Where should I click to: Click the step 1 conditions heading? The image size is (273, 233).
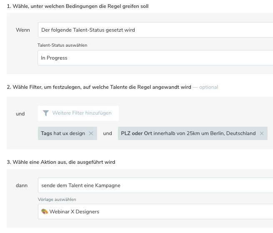pos(78,7)
